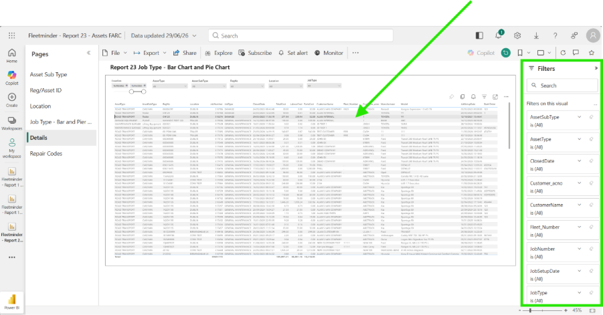Select the Reg/Asset ID page

tap(46, 90)
